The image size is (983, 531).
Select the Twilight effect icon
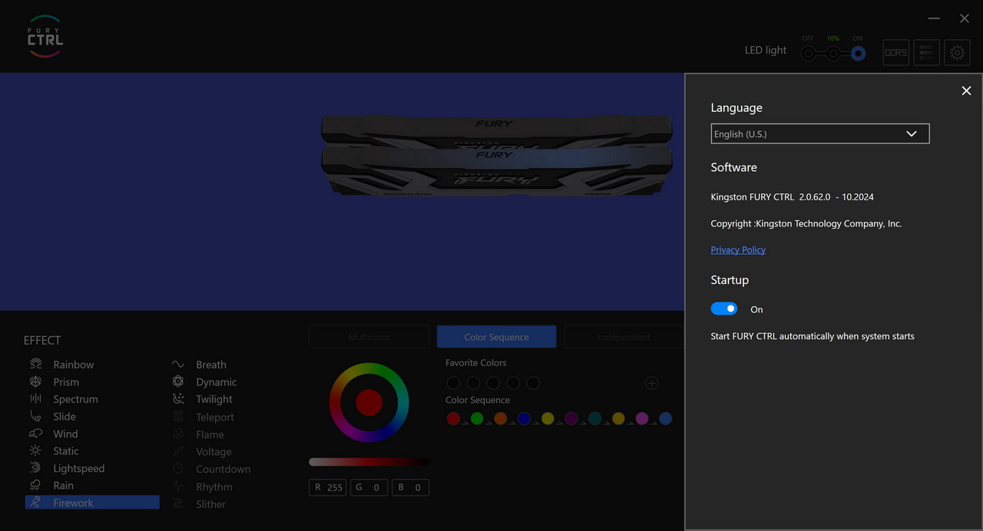click(178, 399)
